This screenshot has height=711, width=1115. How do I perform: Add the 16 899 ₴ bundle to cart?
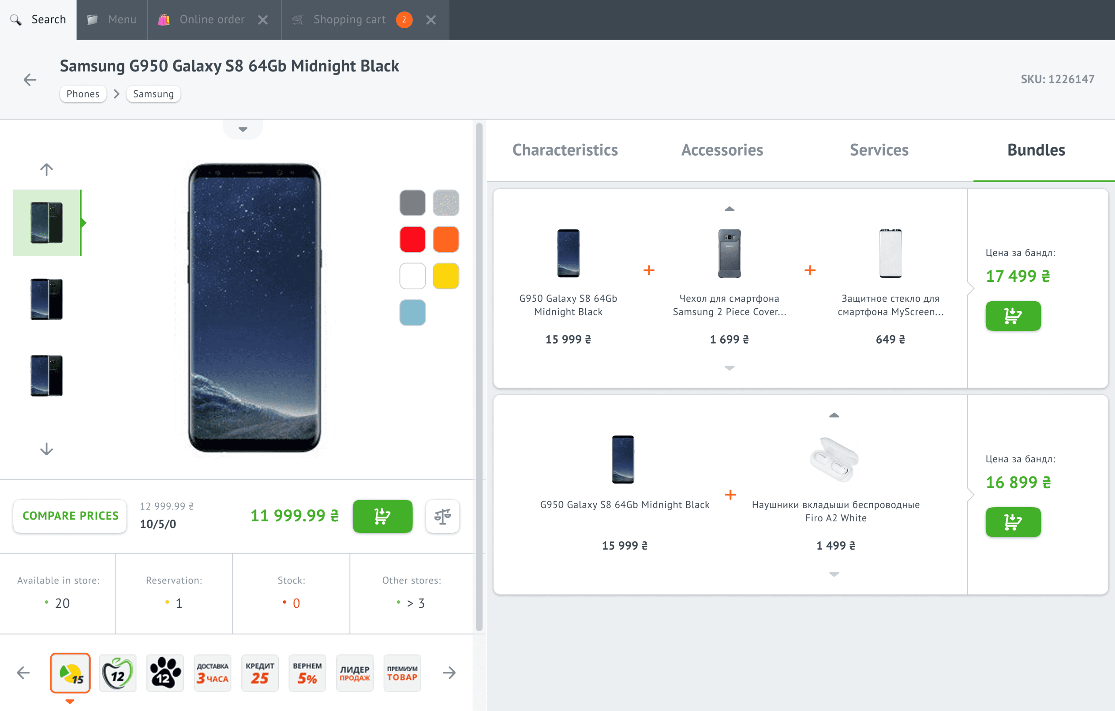(x=1013, y=522)
